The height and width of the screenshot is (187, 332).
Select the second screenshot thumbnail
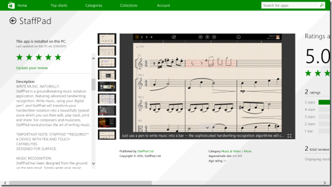107,51
